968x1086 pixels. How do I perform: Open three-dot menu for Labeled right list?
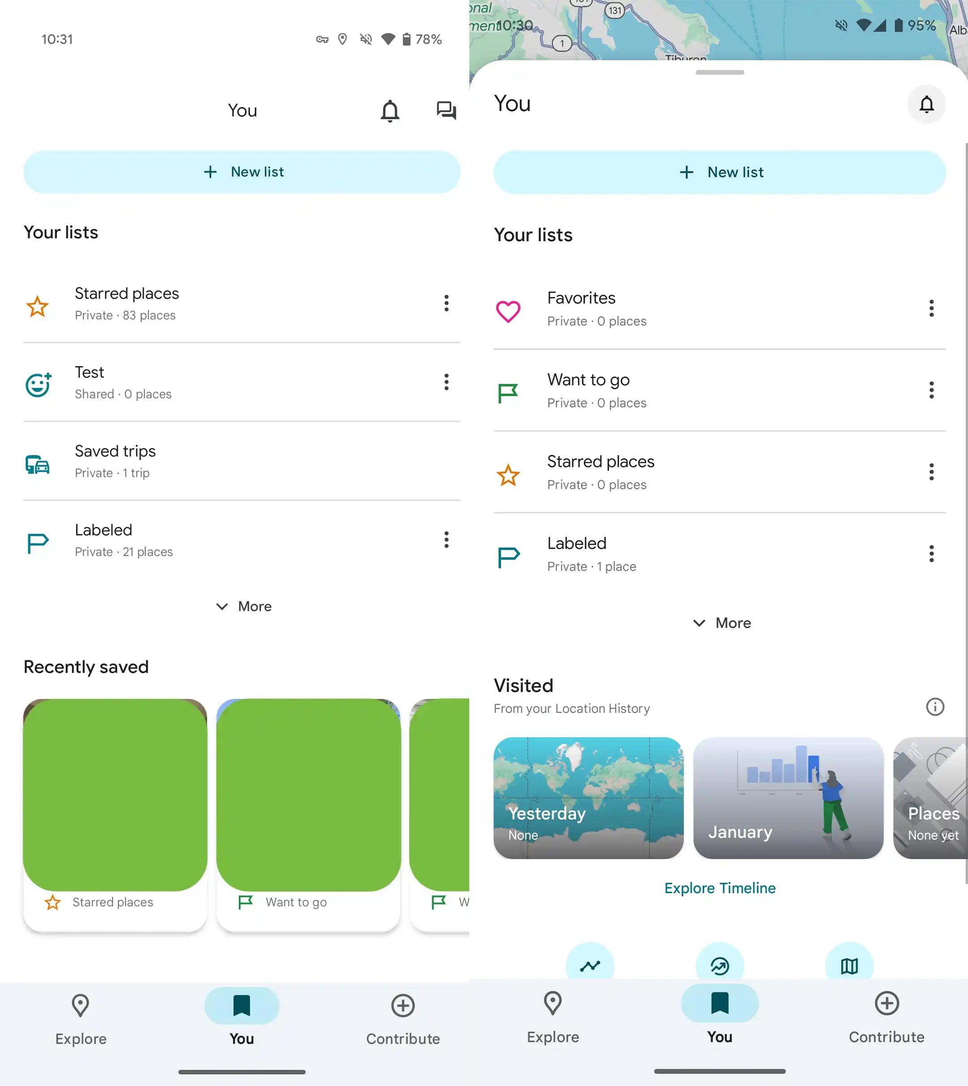pos(932,553)
